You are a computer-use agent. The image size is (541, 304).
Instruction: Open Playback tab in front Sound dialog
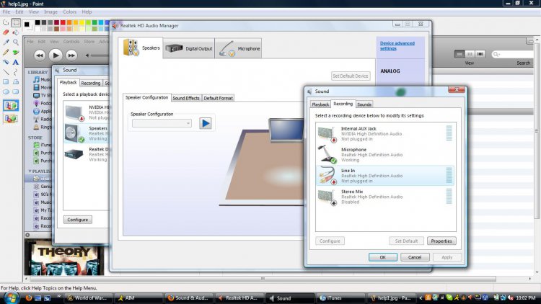tap(320, 104)
